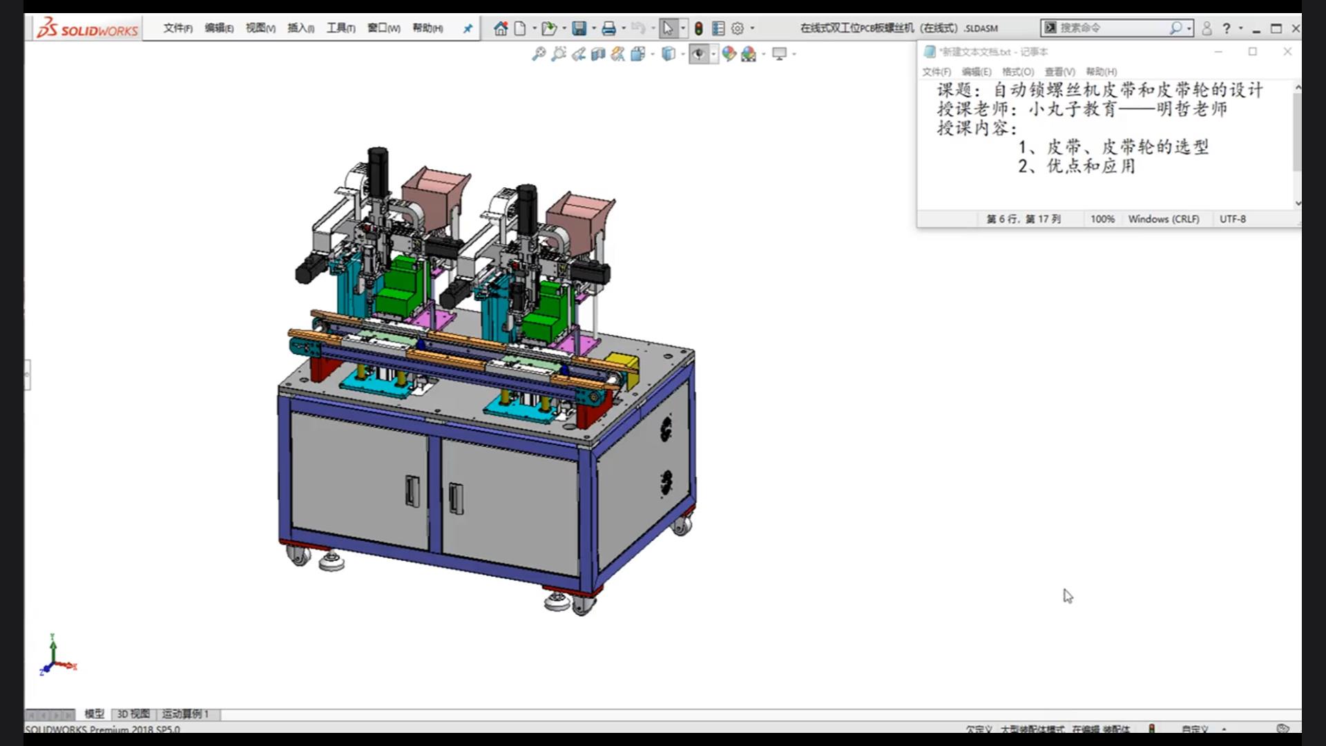1326x746 pixels.
Task: Open the Options gear icon
Action: (x=738, y=28)
